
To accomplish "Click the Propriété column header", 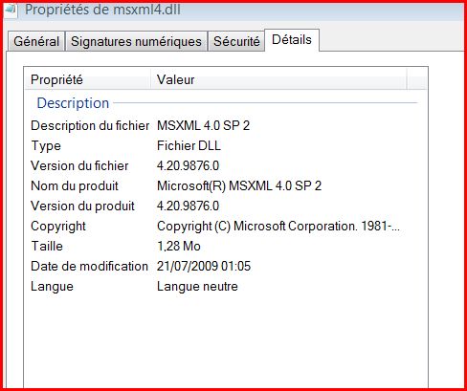I will 88,79.
